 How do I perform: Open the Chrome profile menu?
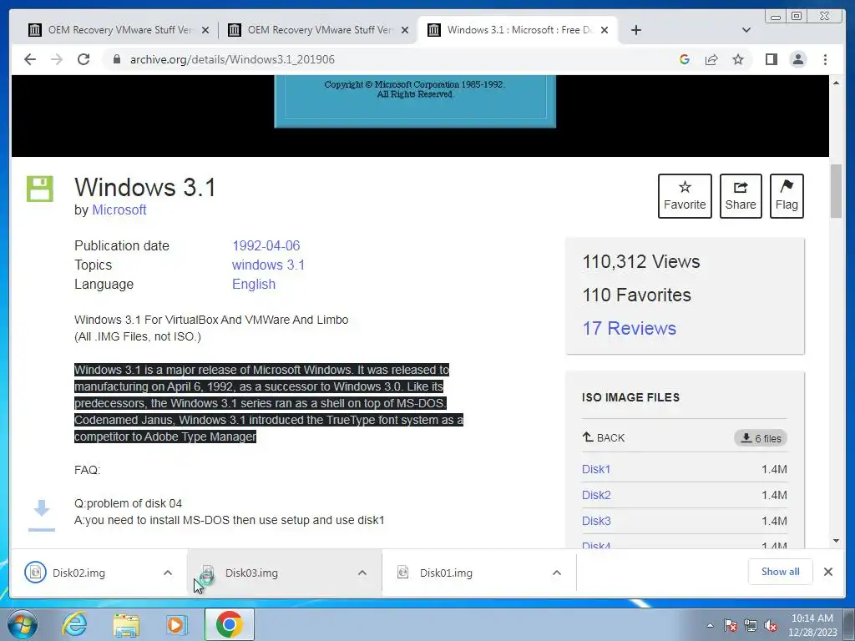coord(797,59)
